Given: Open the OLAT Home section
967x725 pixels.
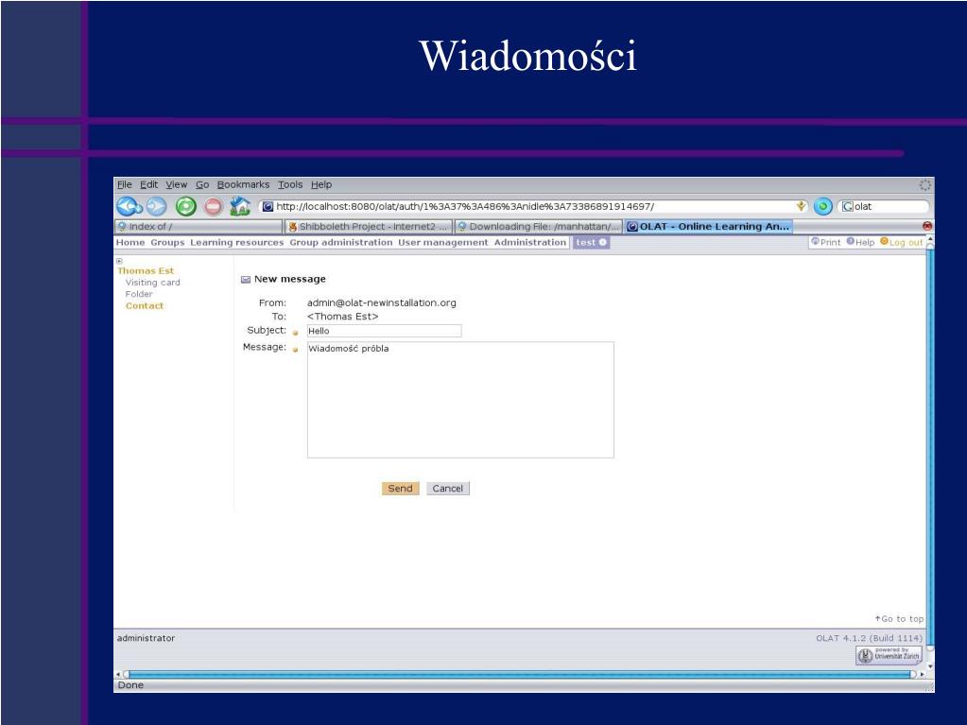Looking at the screenshot, I should tap(130, 242).
